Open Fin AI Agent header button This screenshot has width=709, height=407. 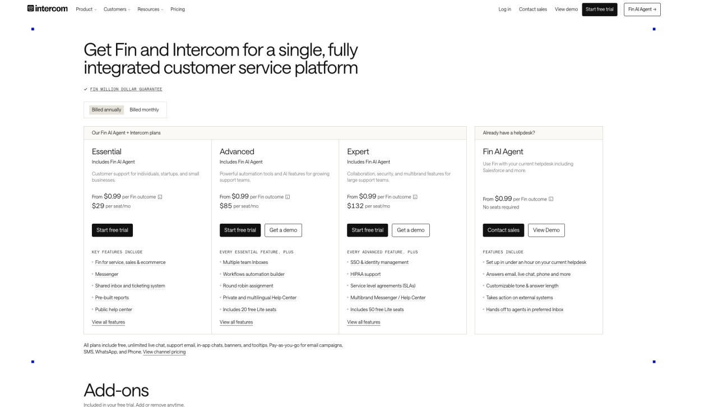tap(642, 10)
